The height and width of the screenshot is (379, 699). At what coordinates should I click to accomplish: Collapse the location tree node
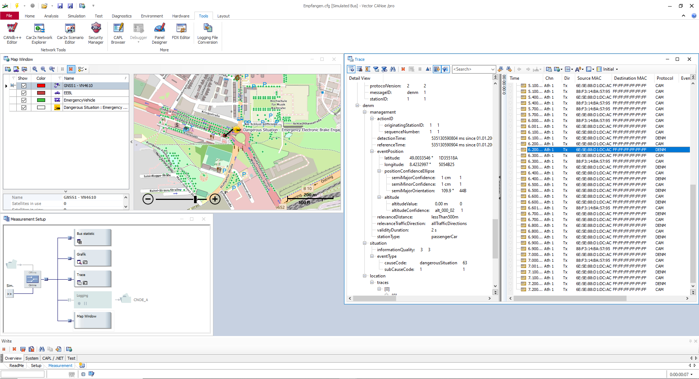[x=364, y=276]
